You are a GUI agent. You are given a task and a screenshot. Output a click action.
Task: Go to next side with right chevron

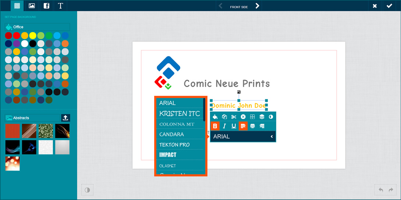tap(257, 6)
